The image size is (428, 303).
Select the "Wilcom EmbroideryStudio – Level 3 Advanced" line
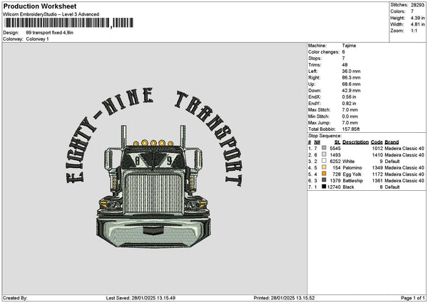51,14
